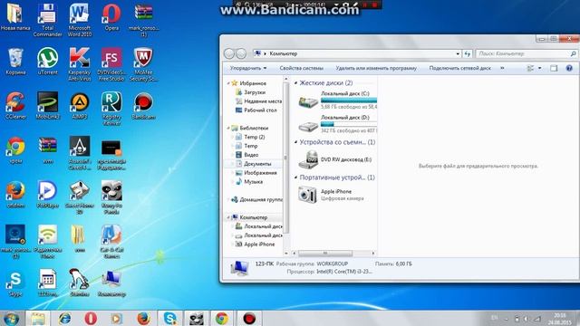The width and height of the screenshot is (580, 326).
Task: Show more toolbar commands chevron
Action: tap(502, 68)
